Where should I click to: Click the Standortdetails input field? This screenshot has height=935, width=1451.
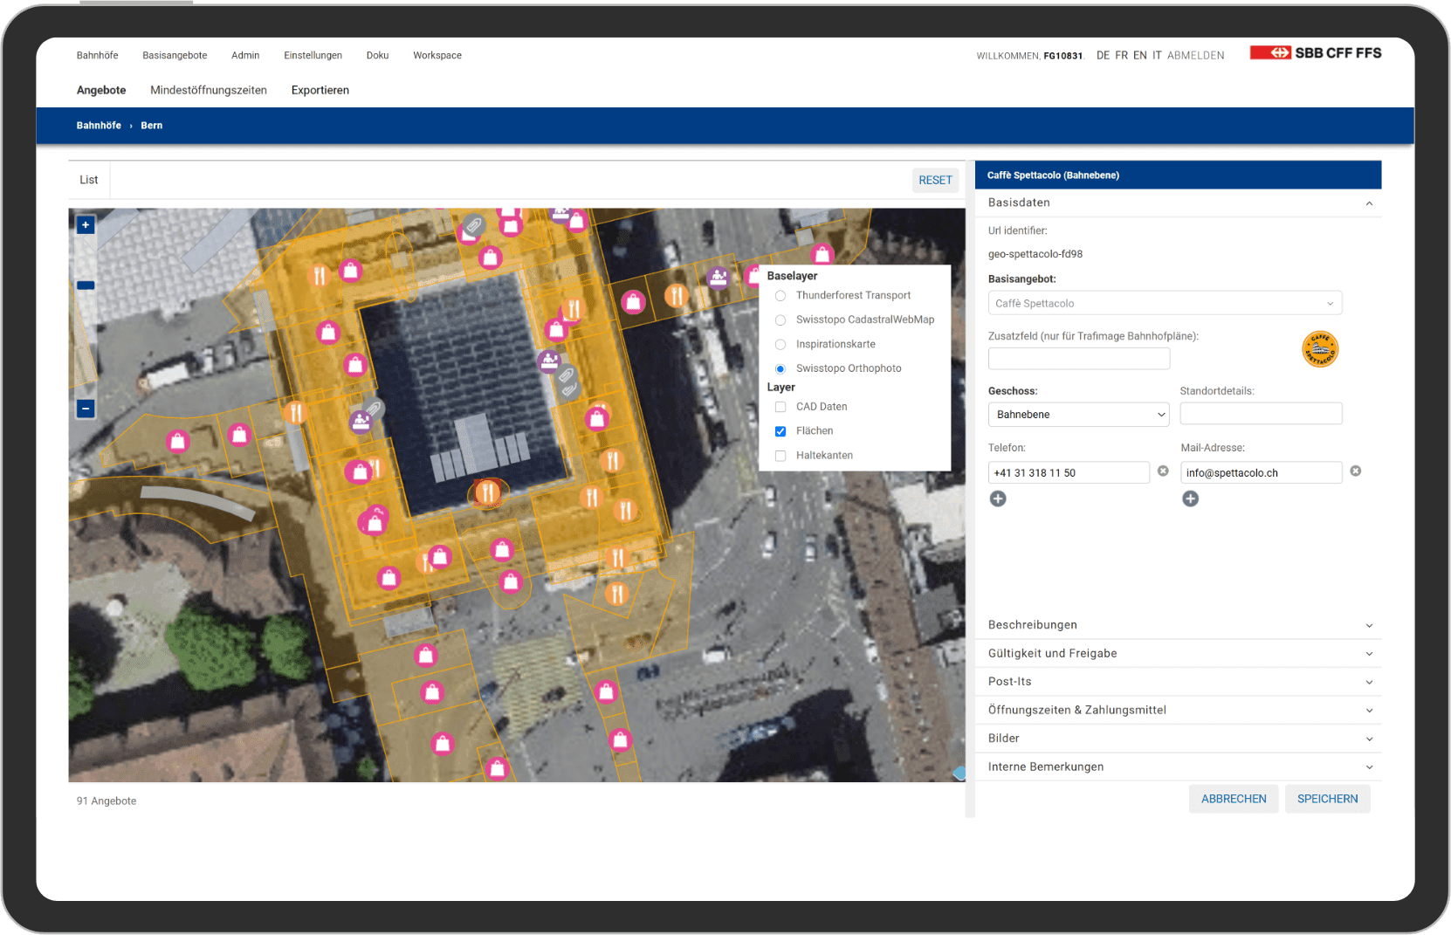1261,414
